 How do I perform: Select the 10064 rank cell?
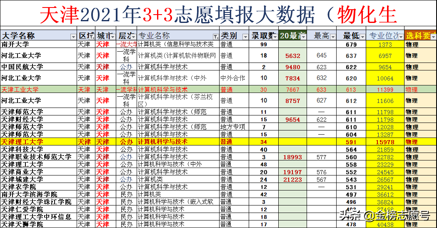pos(385,78)
